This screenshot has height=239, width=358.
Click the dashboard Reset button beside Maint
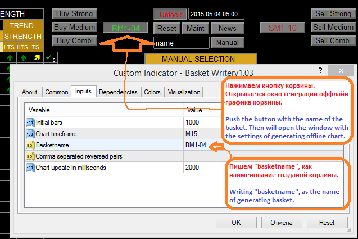click(167, 28)
